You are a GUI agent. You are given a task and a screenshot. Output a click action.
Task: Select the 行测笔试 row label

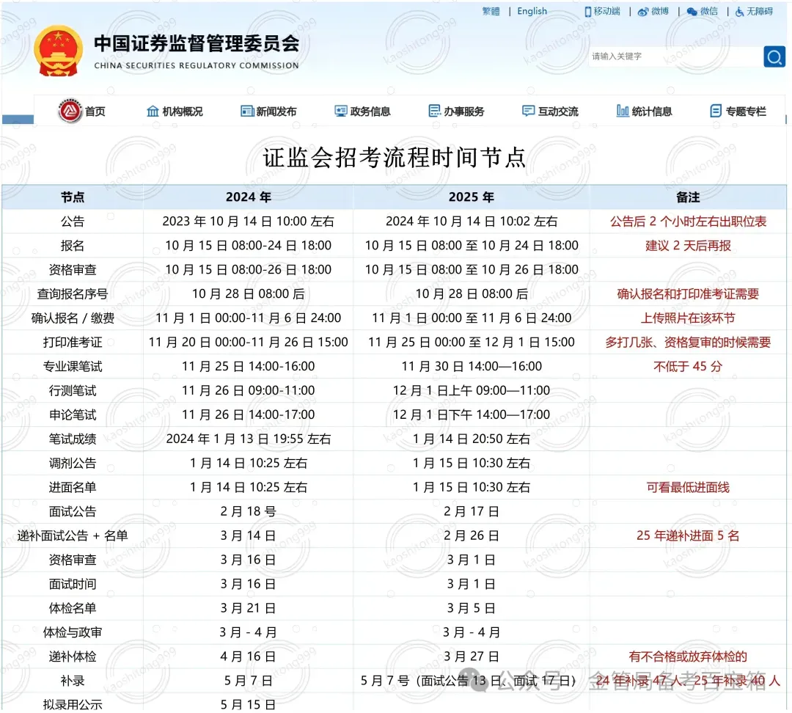point(73,390)
